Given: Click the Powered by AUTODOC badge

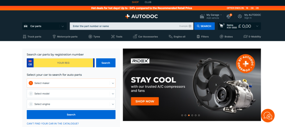Looking at the screenshot, I should coord(245,63).
